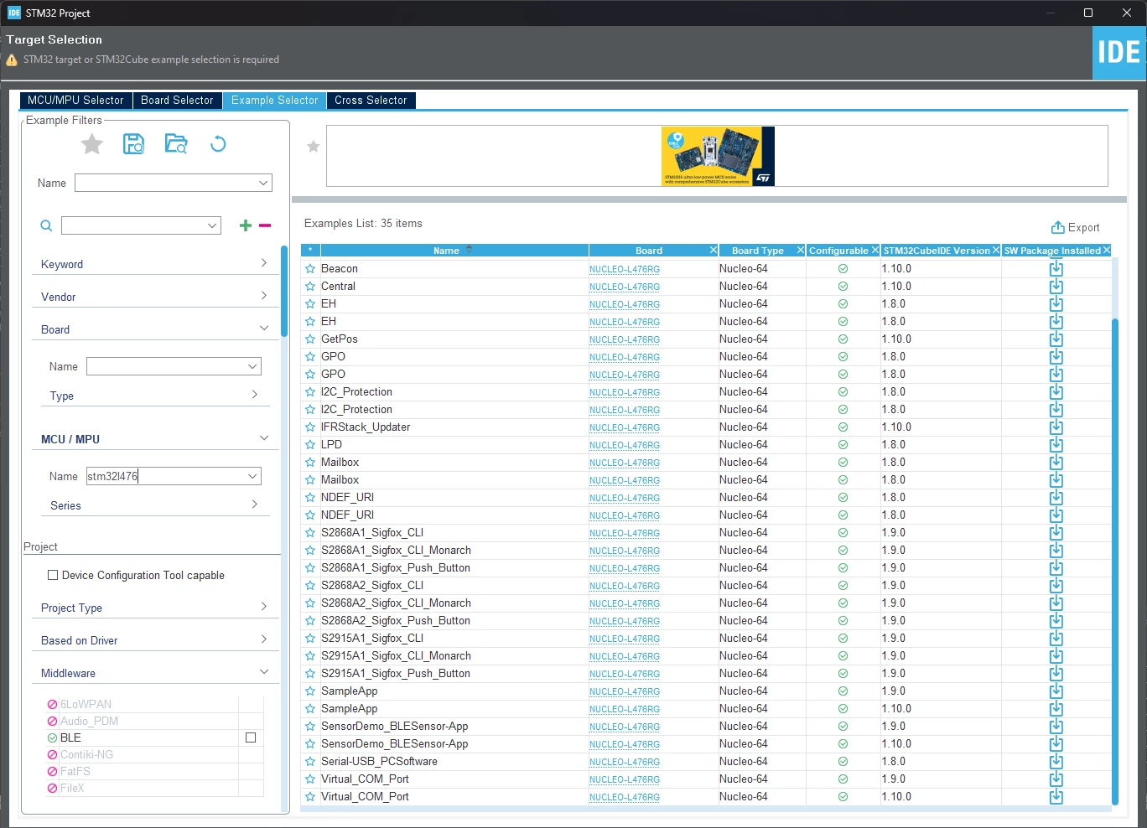This screenshot has width=1147, height=828.
Task: Click the examples list vertical scrollbar
Action: click(x=1115, y=561)
